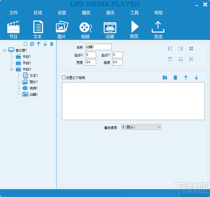Open the 设置 menu
This screenshot has width=210, height=197.
tap(62, 13)
